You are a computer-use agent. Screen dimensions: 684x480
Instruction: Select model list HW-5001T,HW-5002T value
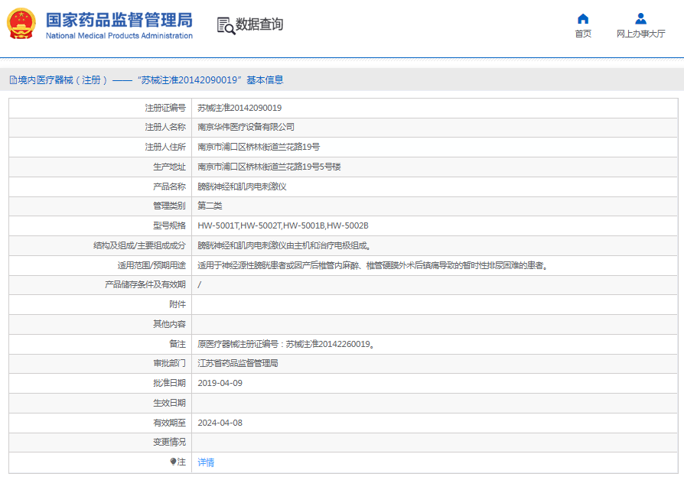tap(282, 225)
